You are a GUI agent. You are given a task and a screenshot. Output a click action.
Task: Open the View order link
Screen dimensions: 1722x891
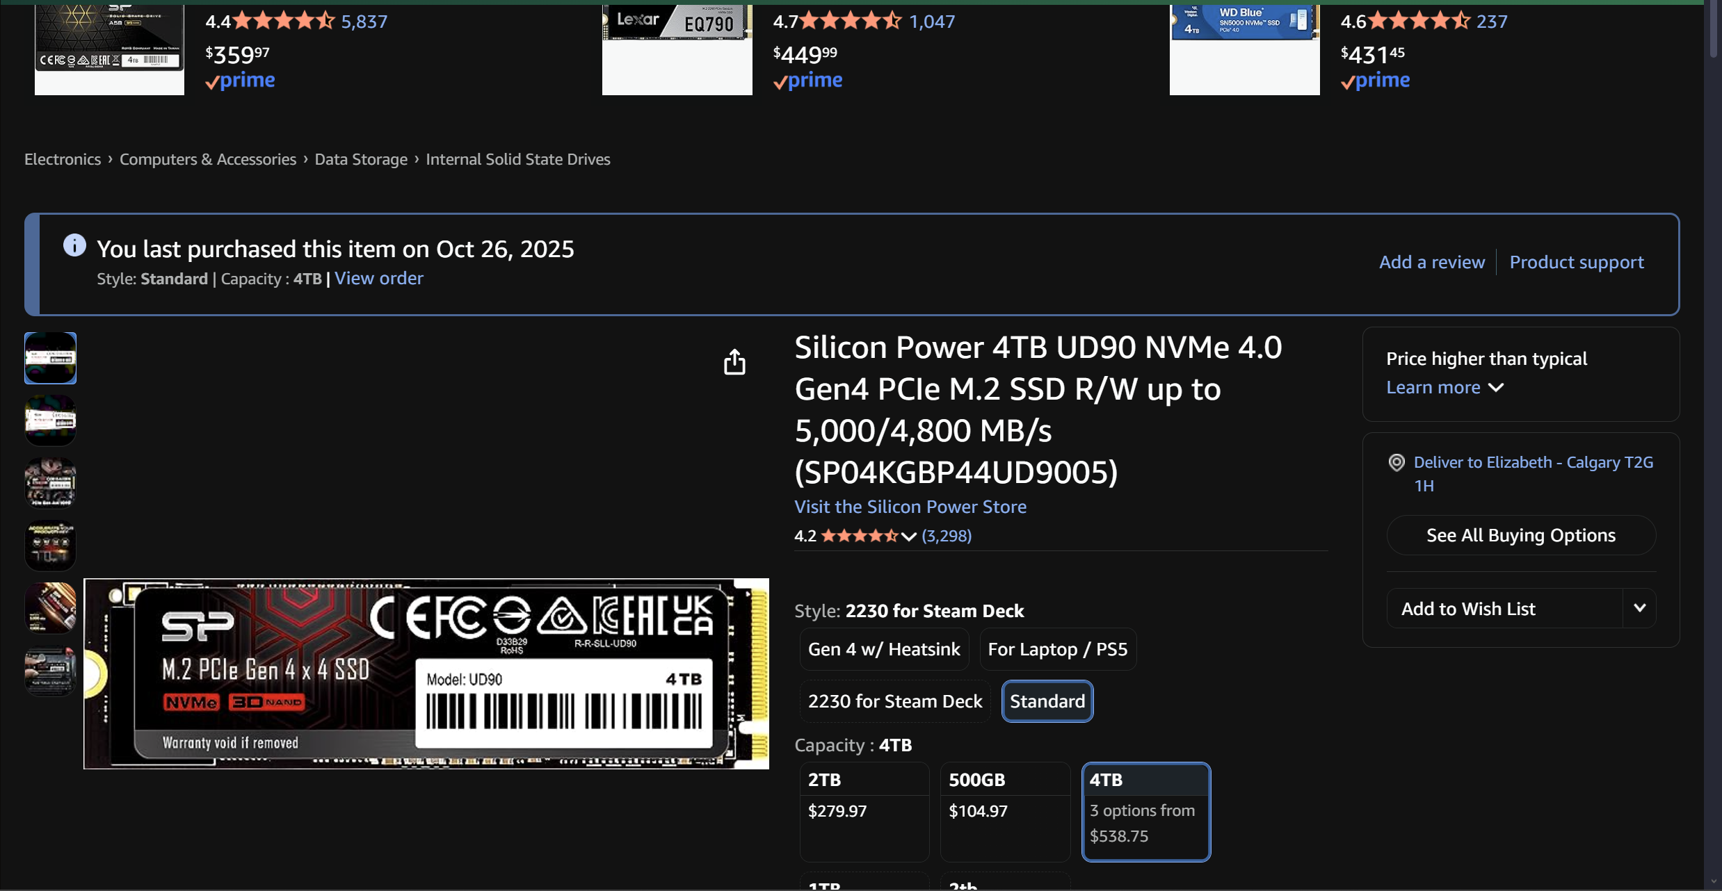(x=378, y=278)
